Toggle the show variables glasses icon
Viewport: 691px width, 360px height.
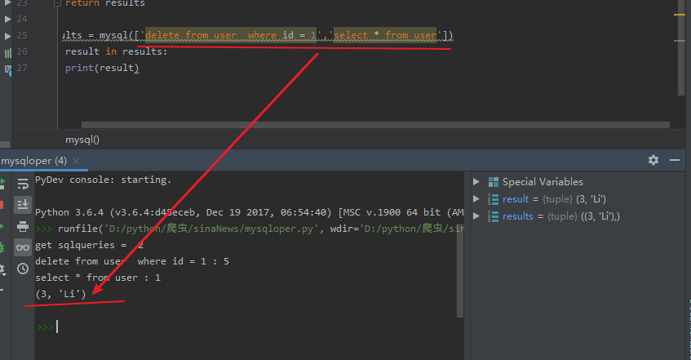(23, 247)
